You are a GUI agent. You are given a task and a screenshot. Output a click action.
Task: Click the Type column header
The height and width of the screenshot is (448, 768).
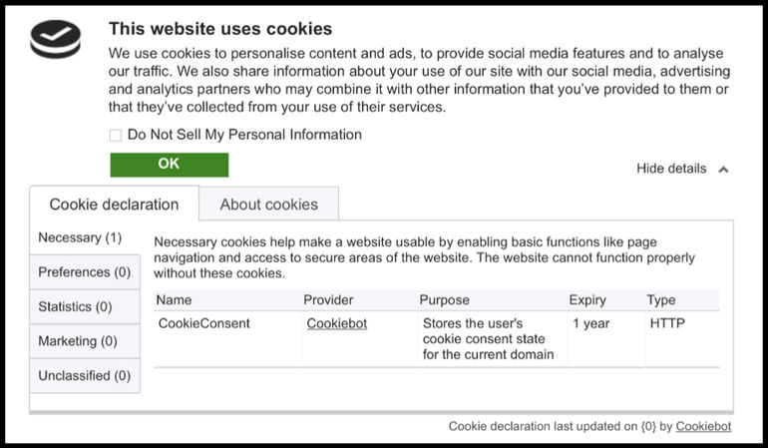pos(661,300)
